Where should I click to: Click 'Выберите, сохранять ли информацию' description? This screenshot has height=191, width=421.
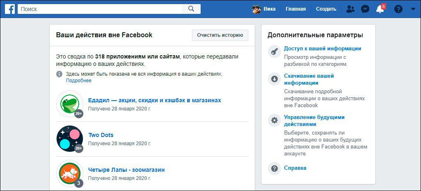[x=326, y=143]
